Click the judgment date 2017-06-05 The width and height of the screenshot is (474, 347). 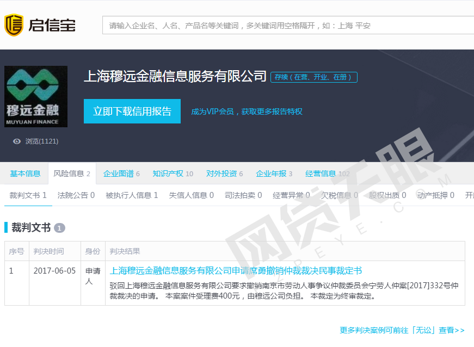tap(54, 271)
